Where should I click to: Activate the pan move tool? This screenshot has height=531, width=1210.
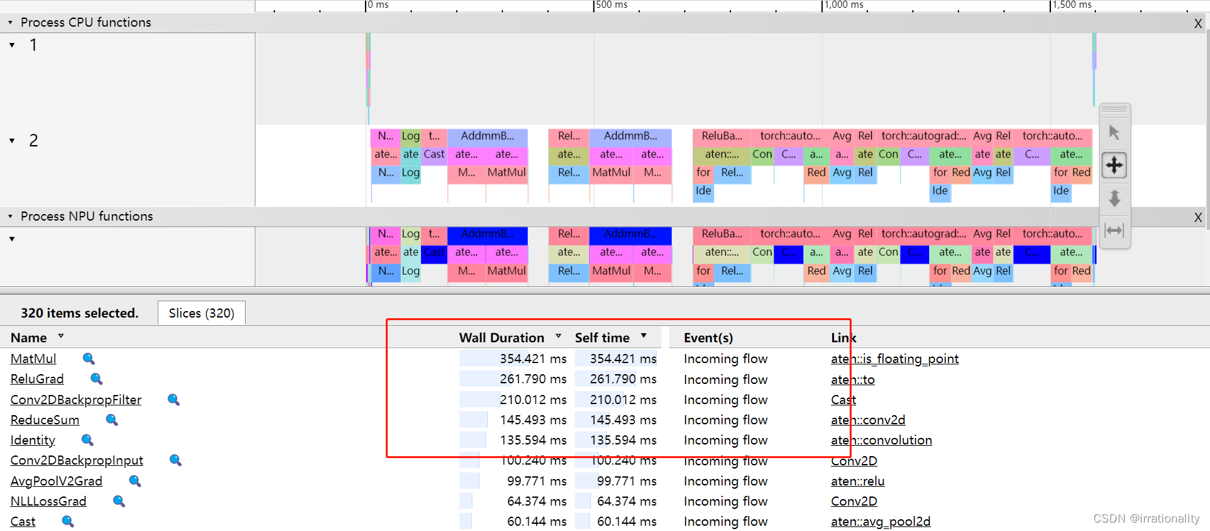[1114, 165]
